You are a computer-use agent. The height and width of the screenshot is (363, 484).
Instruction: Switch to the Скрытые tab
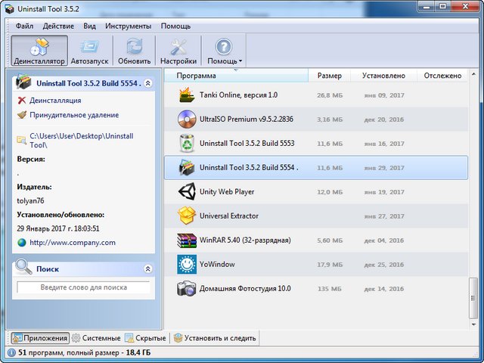145,338
